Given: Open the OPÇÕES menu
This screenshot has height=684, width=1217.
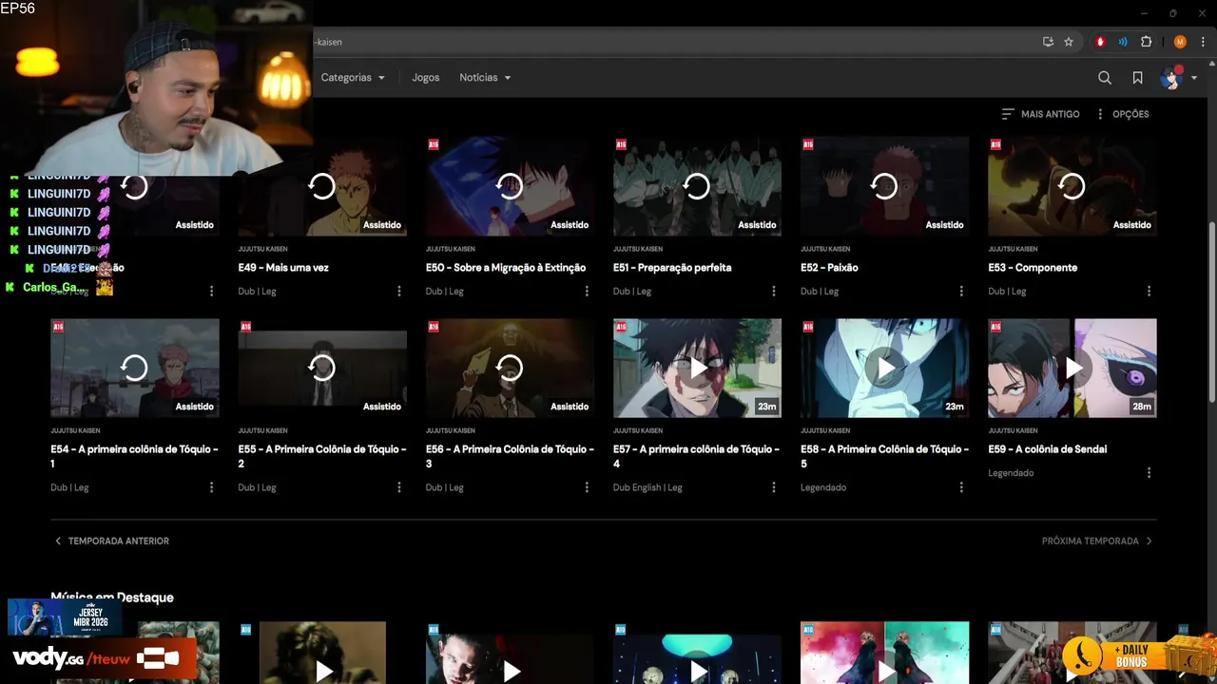Looking at the screenshot, I should (1122, 114).
